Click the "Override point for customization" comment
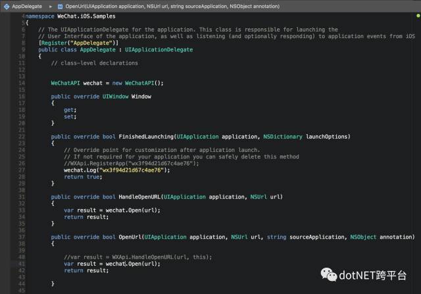The width and height of the screenshot is (421, 294). click(162, 150)
